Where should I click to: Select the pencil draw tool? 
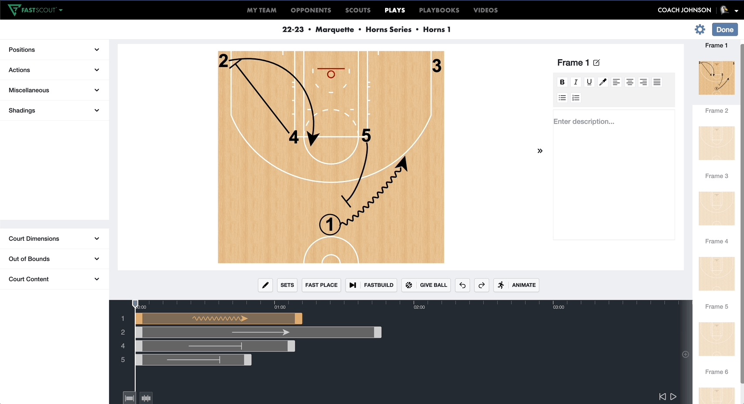pyautogui.click(x=265, y=285)
